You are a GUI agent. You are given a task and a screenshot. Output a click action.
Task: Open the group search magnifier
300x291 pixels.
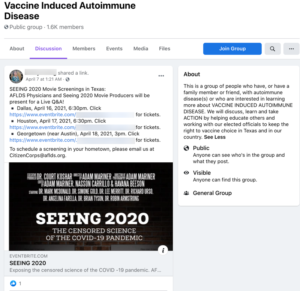[x=273, y=49]
